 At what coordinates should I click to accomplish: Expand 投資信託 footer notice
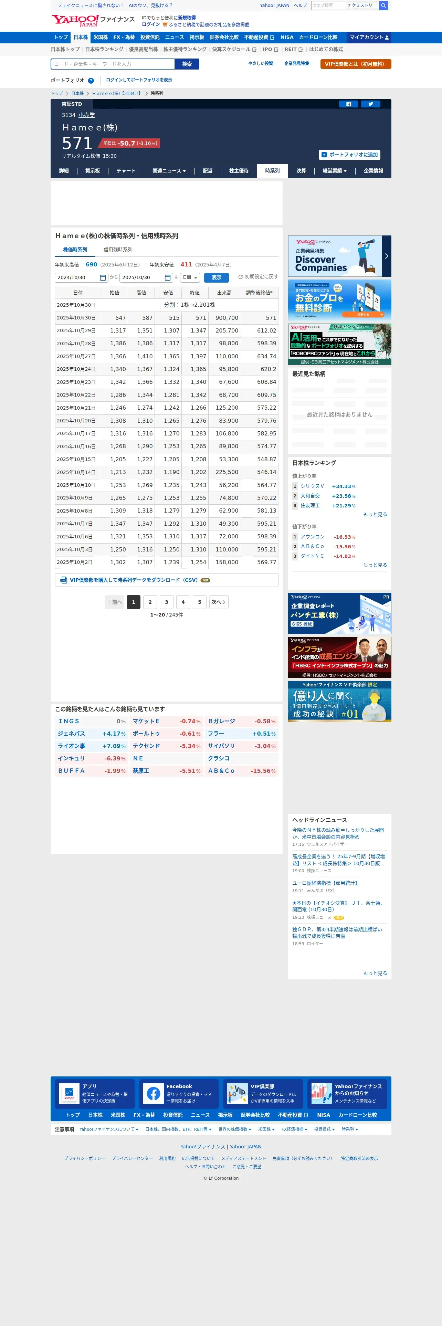[324, 1129]
